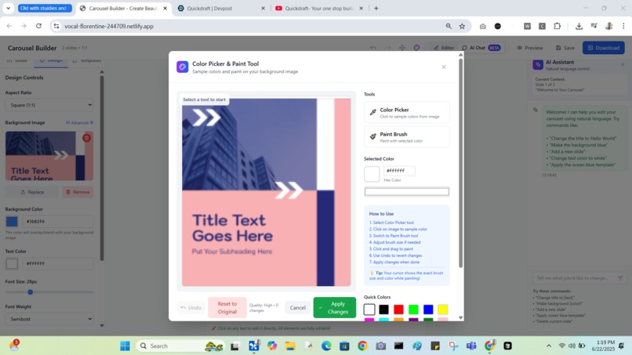Click the move tool icon in toolbar
The height and width of the screenshot is (355, 632).
(x=402, y=48)
